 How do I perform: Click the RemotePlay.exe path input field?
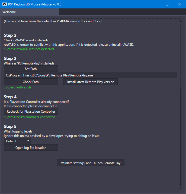coord(90,75)
